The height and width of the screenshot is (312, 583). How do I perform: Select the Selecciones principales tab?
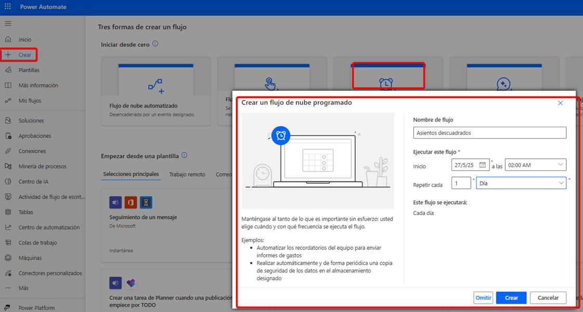click(131, 174)
